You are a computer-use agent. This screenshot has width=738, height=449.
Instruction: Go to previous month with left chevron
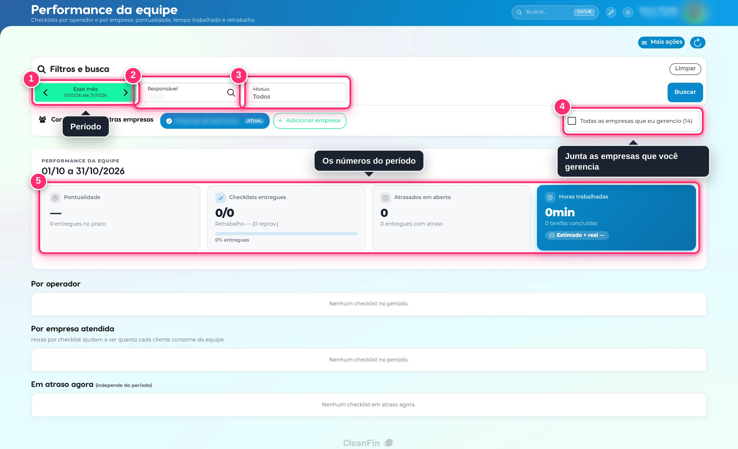pyautogui.click(x=45, y=92)
